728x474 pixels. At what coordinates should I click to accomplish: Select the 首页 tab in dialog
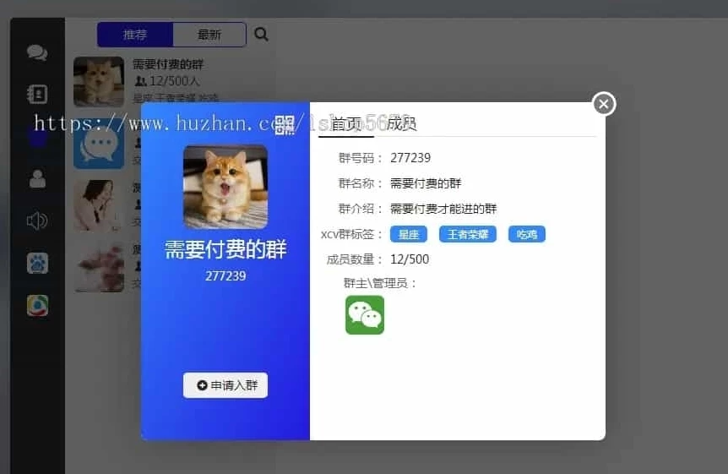tap(345, 124)
